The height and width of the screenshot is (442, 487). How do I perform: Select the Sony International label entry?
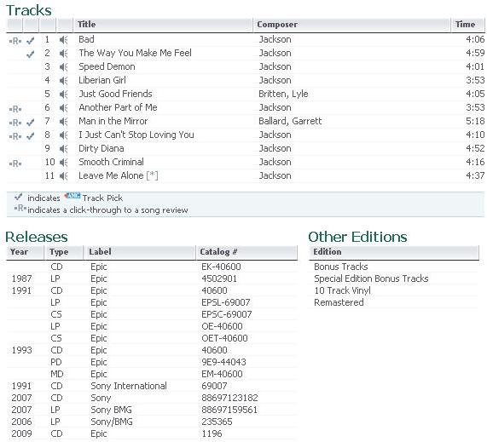[x=129, y=386]
